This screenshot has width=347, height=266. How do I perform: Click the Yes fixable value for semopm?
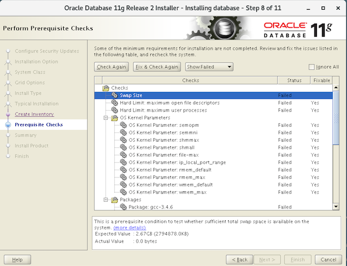(315, 125)
